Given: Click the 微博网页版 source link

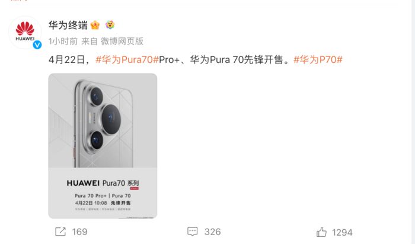Looking at the screenshot, I should 122,42.
